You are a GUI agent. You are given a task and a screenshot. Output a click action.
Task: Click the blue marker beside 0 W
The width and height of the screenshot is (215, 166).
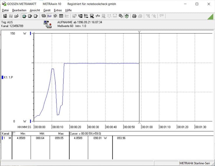click(x=30, y=121)
